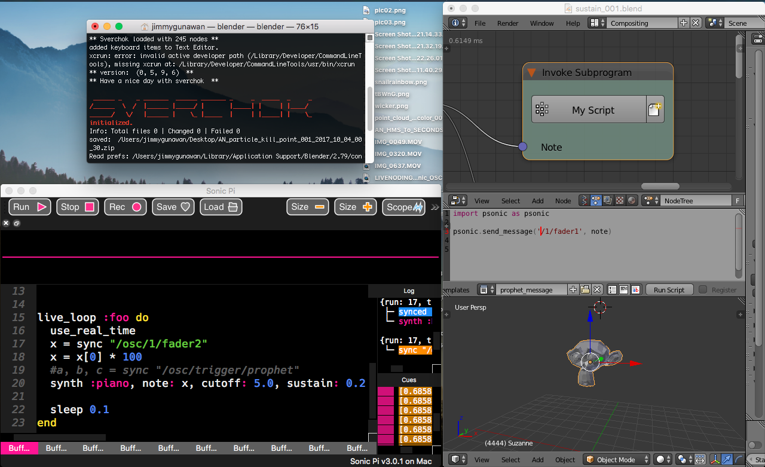
Task: Toggle the Scope view in Sonic Pi
Action: 404,207
